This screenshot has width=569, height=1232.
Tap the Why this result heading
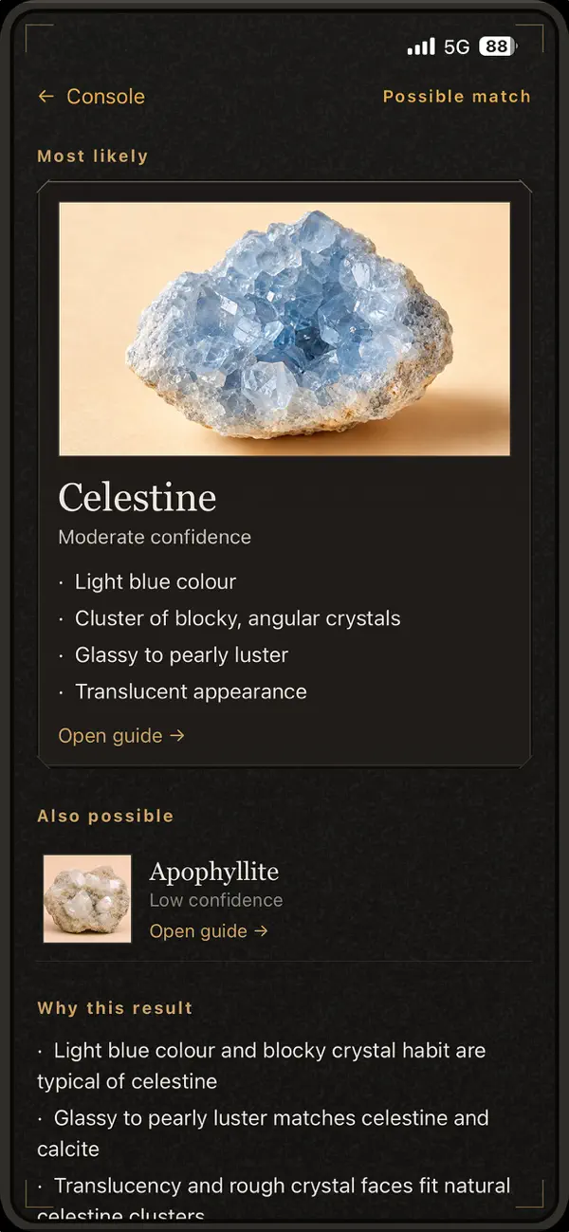115,1008
